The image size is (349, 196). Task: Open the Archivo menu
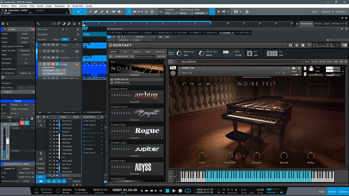5,6
